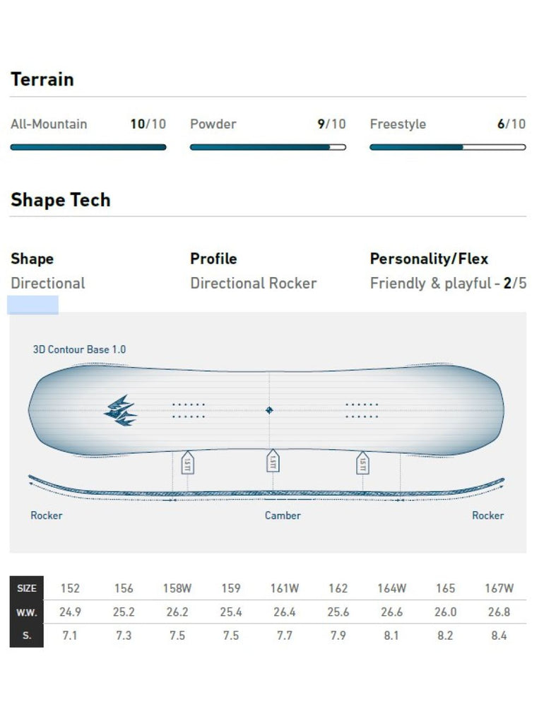
Task: Click the left 1.5 TT tag marker
Action: 187,462
